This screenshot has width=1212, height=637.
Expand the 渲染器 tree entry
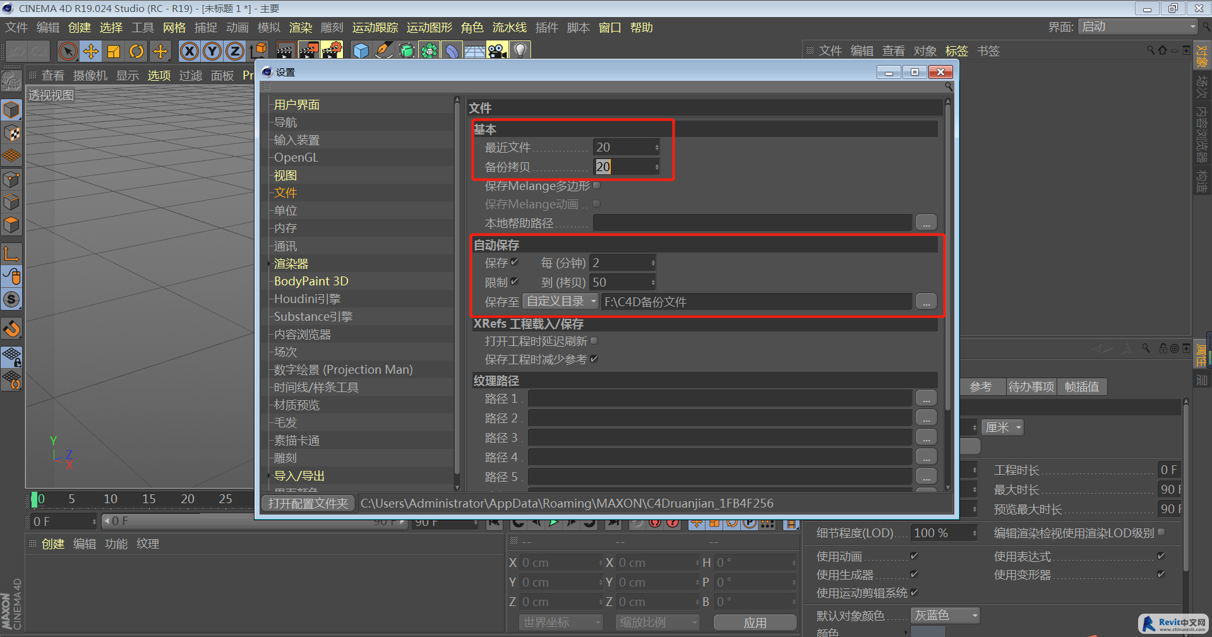(270, 264)
